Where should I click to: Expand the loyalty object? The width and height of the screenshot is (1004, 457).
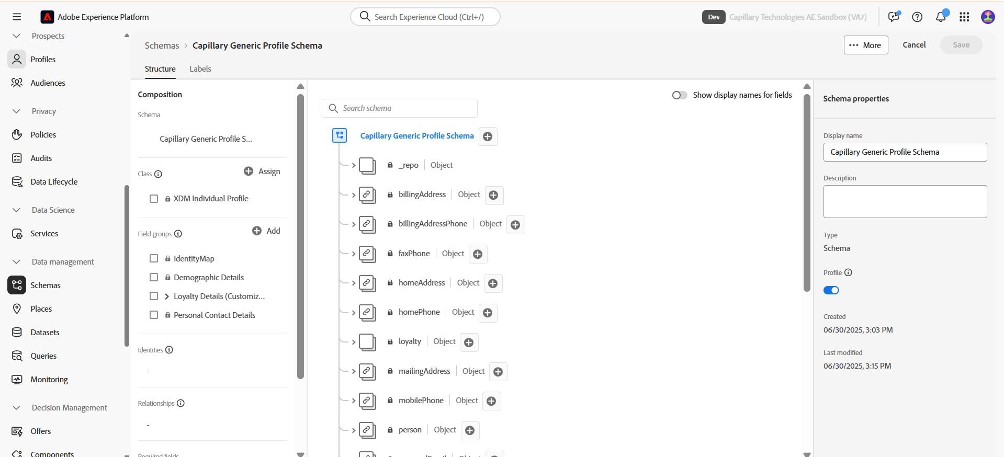point(354,342)
